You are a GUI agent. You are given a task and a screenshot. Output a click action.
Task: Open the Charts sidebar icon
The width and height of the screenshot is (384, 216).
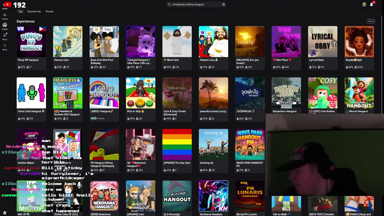pos(5,16)
